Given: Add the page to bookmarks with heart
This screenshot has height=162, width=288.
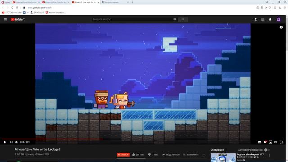Looking at the screenshot, I should point(270,8).
